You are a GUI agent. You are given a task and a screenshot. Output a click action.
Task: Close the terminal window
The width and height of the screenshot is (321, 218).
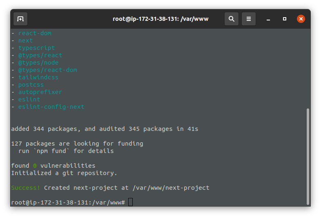[301, 19]
